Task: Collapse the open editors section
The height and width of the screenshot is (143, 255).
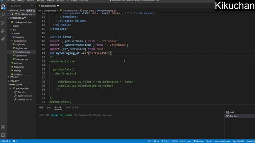Action: click(x=9, y=11)
